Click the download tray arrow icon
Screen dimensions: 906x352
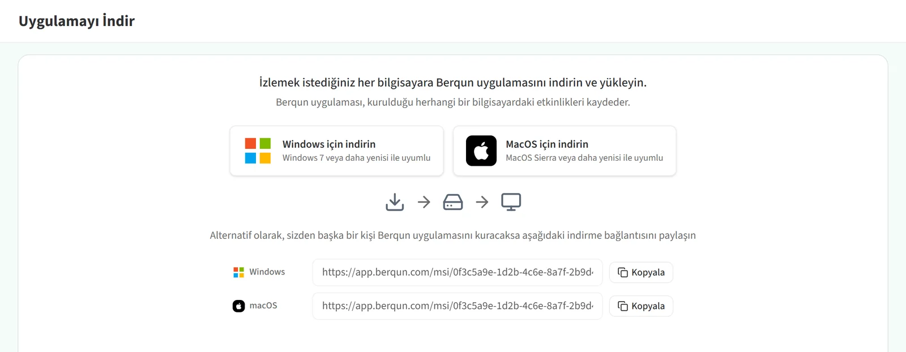point(395,202)
